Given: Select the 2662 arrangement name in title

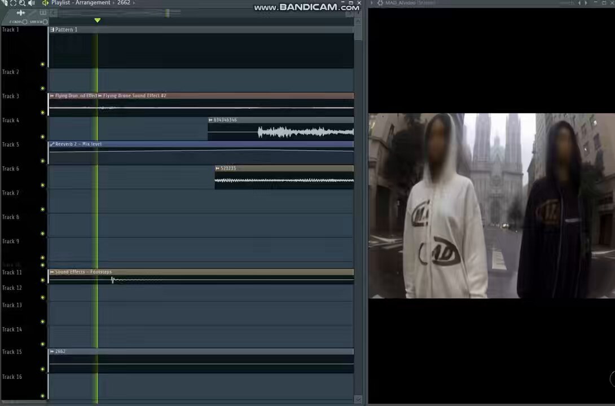Looking at the screenshot, I should click(124, 3).
